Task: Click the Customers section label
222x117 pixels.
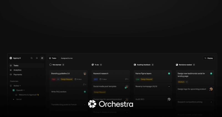Action: pyautogui.click(x=14, y=81)
